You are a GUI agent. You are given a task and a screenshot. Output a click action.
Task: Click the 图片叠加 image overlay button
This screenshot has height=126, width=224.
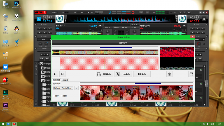pos(142,74)
